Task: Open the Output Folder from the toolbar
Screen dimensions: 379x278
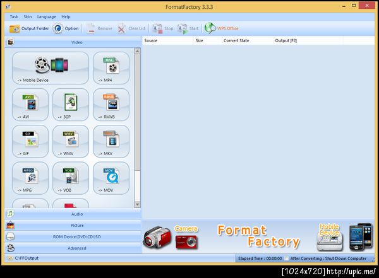Action: (29, 28)
